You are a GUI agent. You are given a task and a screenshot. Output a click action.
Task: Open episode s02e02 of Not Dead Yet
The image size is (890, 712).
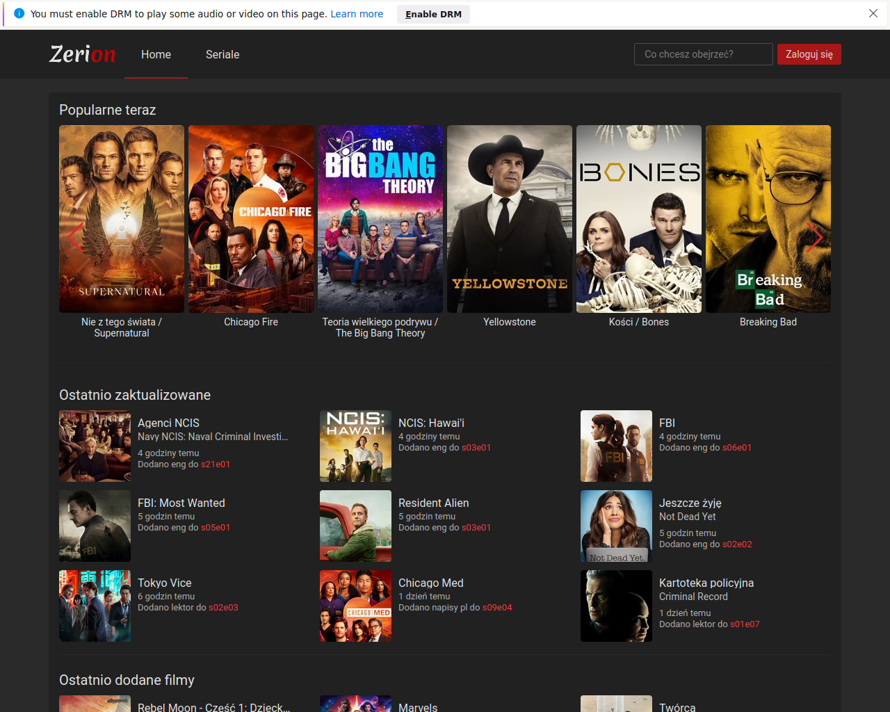737,544
